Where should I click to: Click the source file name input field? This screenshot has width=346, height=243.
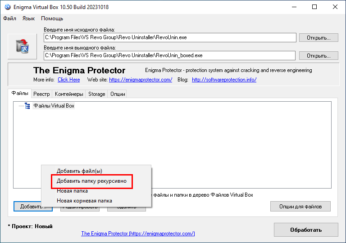170,37
